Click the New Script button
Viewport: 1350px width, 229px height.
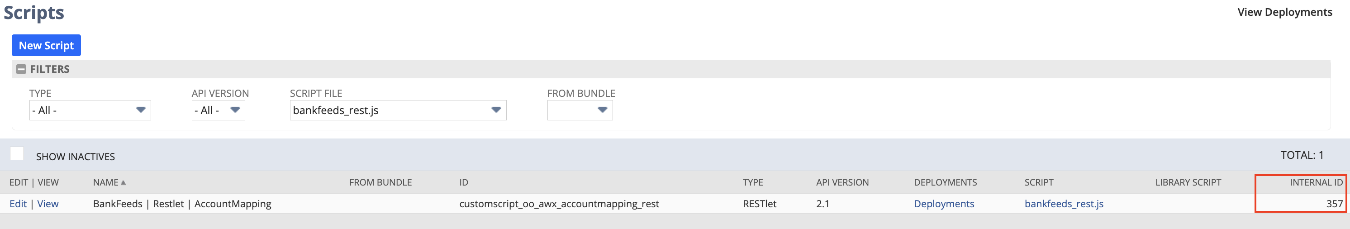[46, 46]
